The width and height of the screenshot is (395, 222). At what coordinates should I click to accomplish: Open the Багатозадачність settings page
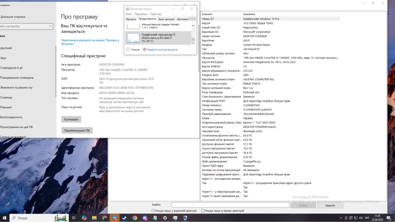(11, 117)
